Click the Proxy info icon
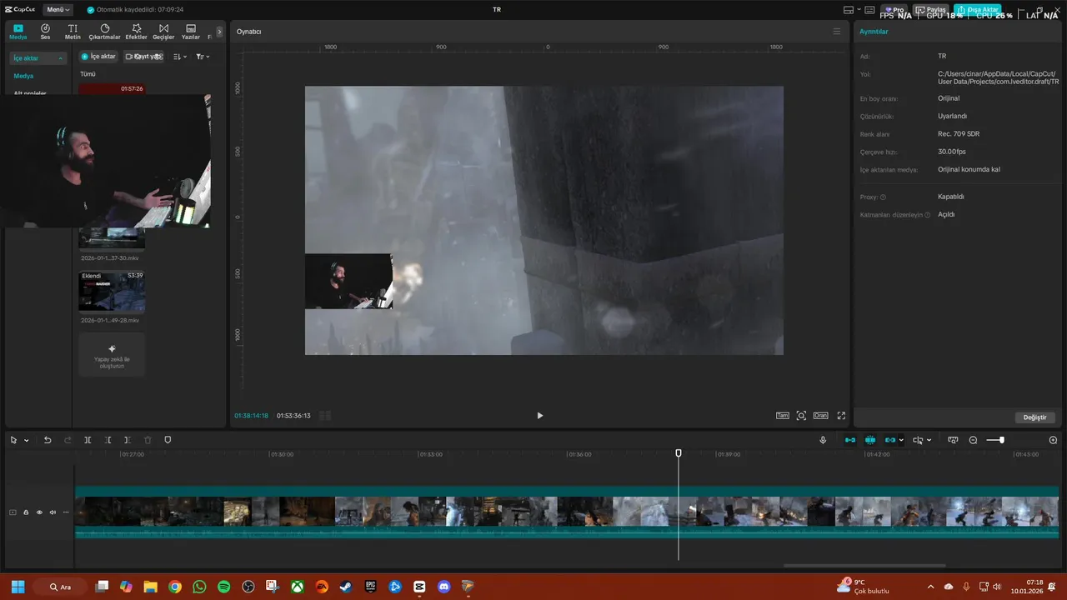Viewport: 1067px width, 600px height. point(883,197)
